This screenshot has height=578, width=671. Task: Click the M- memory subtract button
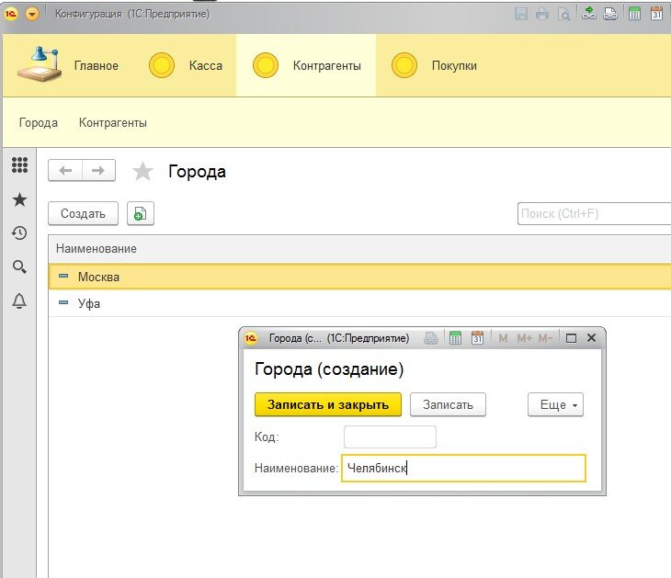point(545,338)
